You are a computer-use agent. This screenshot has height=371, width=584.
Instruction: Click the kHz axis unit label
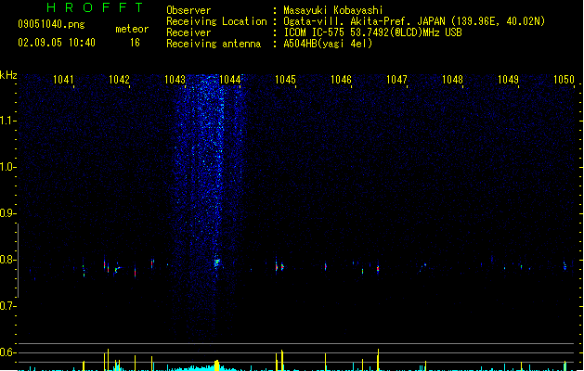pyautogui.click(x=8, y=75)
